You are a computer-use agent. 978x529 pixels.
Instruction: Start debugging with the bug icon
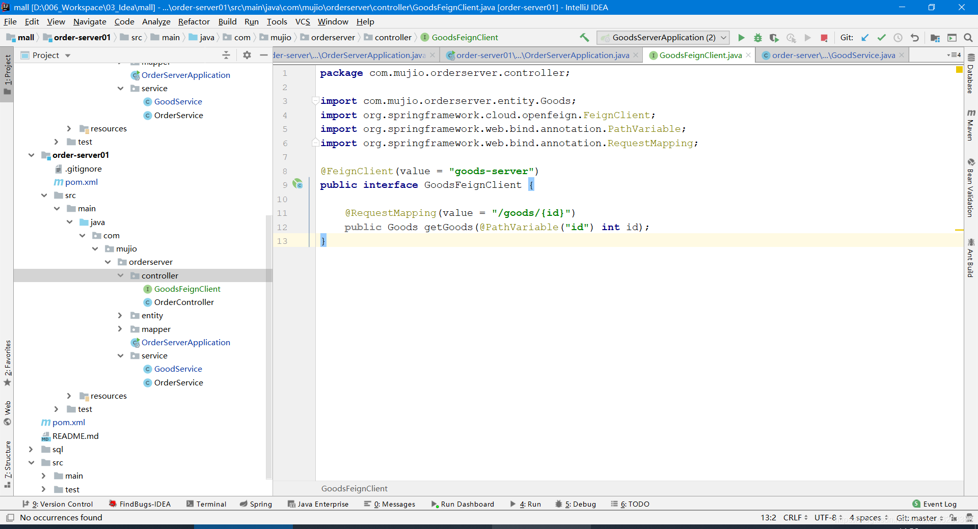tap(758, 38)
